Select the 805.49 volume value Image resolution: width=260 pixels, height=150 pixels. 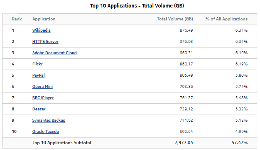pyautogui.click(x=186, y=75)
